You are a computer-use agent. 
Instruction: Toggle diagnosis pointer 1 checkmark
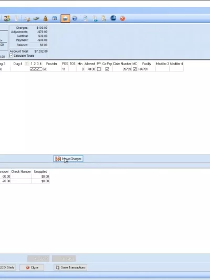click(x=31, y=69)
